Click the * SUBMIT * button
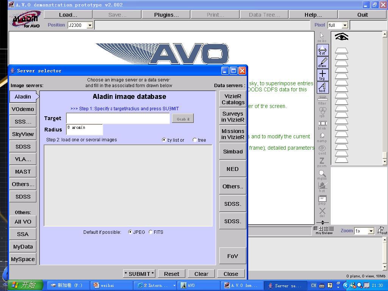388x291 pixels. point(139,274)
